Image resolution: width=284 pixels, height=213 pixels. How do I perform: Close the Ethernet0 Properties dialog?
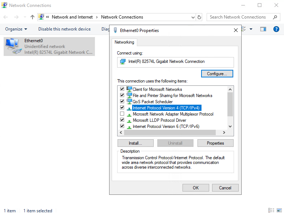pos(236,30)
